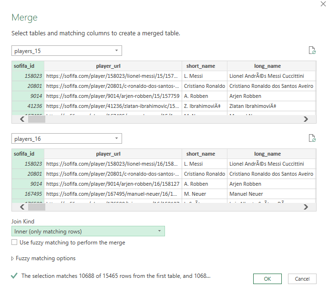Screen dimensions: 329x296
Task: Click second table horizontal scrollbar thumb
Action: pos(37,207)
